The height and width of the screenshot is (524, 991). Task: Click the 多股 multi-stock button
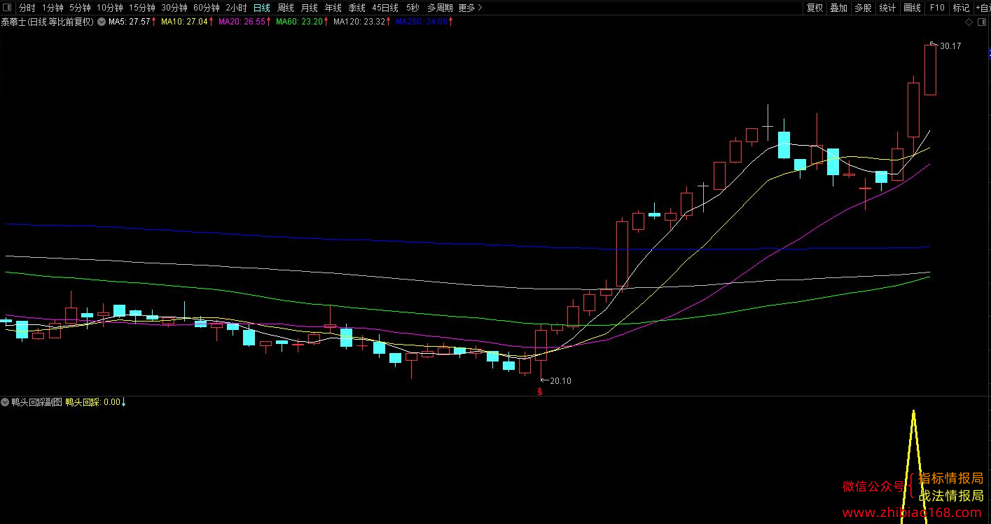click(x=863, y=8)
